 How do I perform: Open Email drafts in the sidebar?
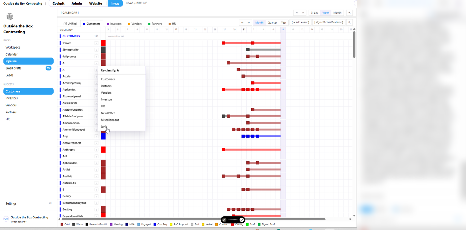pyautogui.click(x=28, y=68)
